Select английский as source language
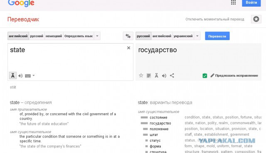Viewport: 266px width, 153px height. pyautogui.click(x=18, y=36)
